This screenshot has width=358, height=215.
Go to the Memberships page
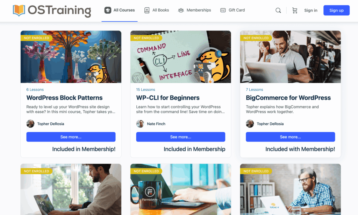coord(194,10)
